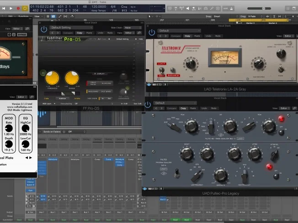298x223 pixels.
Task: Flip the LA-2A Limit/Compress switch
Action: pyautogui.click(x=161, y=70)
